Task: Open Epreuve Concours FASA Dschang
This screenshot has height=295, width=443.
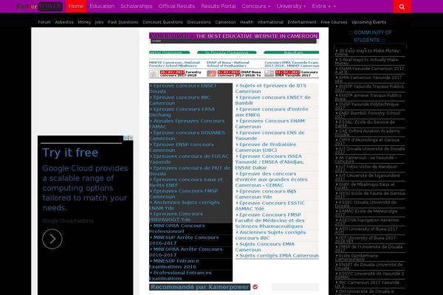Action: (182, 112)
